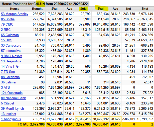The width and height of the screenshot is (154, 127).
Task: Click the Net column header
Action: [128, 9]
